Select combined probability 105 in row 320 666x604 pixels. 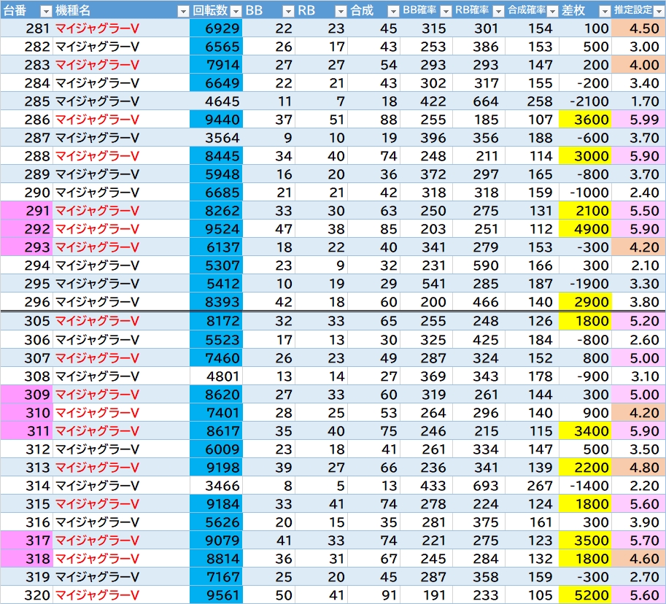[x=533, y=595]
